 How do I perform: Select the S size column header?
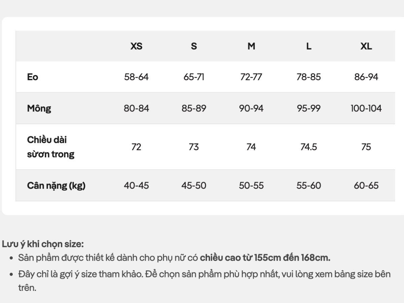pos(194,46)
